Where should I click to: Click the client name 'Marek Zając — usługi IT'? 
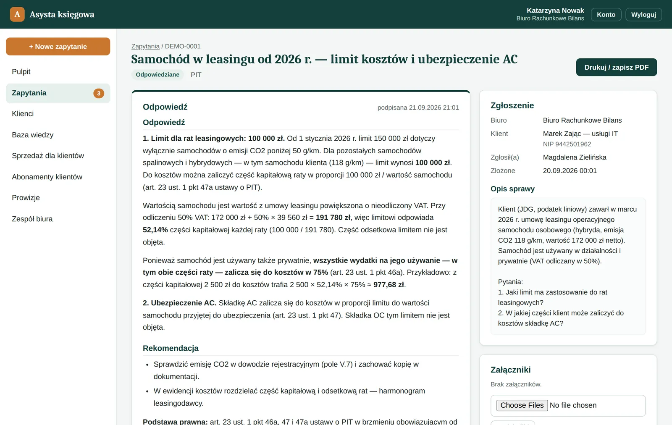(x=580, y=134)
